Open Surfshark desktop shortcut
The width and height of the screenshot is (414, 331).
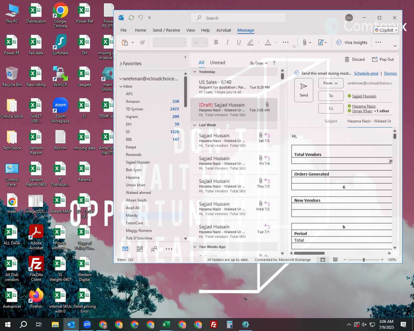tap(60, 45)
